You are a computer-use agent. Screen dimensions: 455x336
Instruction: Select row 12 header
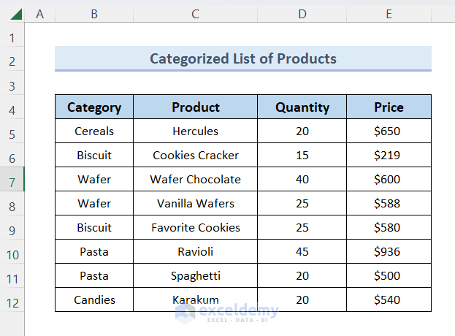tap(12, 300)
